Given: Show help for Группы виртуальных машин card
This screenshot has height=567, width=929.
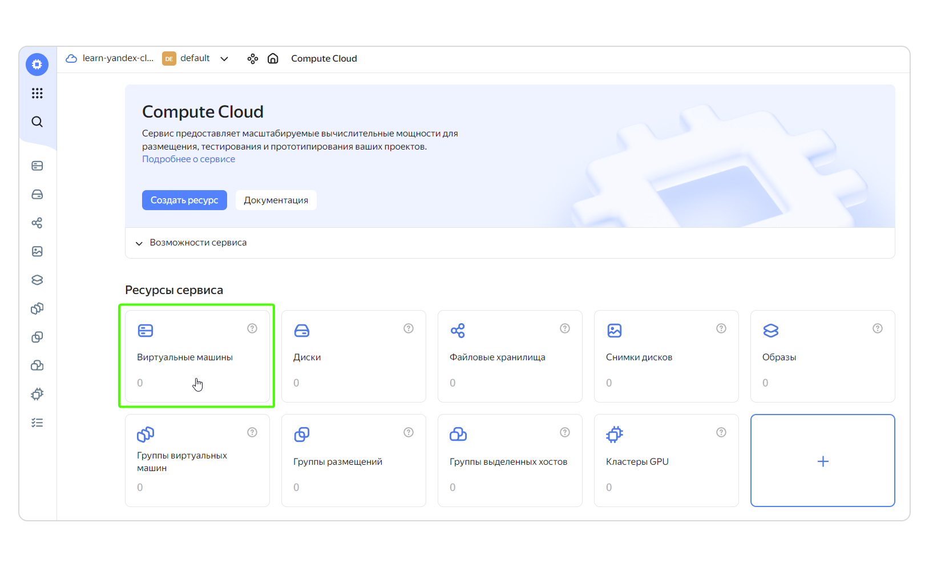Looking at the screenshot, I should [252, 432].
